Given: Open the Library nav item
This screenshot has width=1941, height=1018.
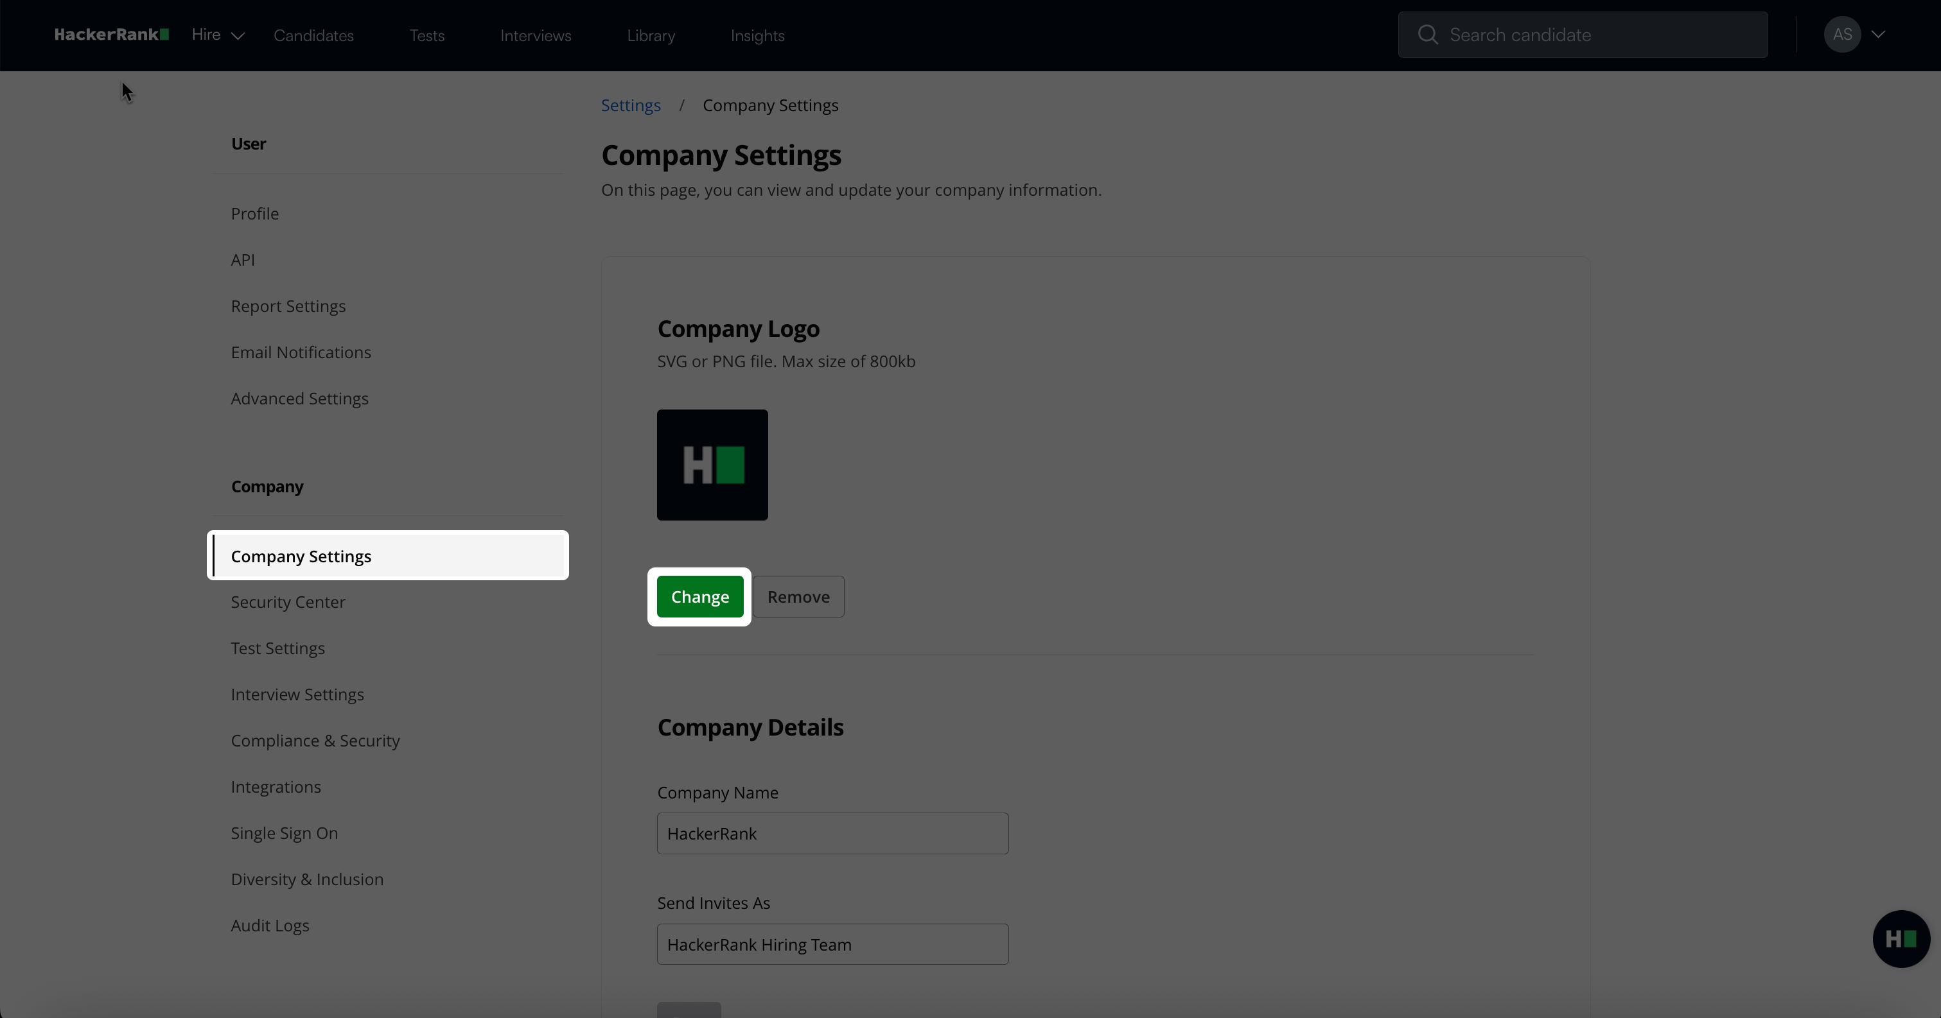Looking at the screenshot, I should pos(651,35).
